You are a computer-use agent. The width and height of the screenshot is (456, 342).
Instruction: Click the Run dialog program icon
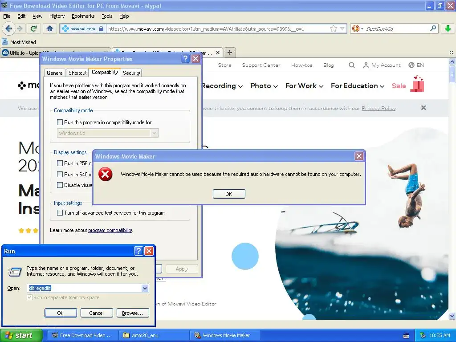[x=15, y=272]
